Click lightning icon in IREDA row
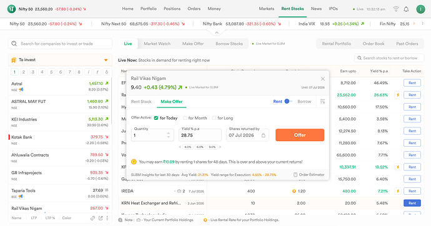 tap(397, 191)
